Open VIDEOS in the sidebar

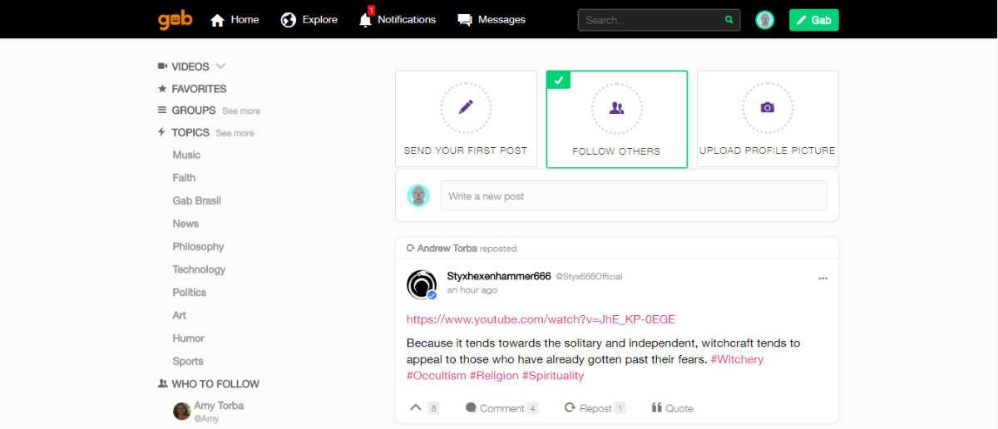point(190,67)
